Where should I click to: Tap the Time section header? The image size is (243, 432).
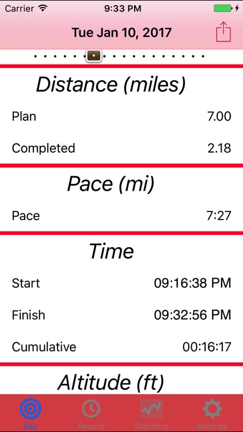(x=112, y=251)
